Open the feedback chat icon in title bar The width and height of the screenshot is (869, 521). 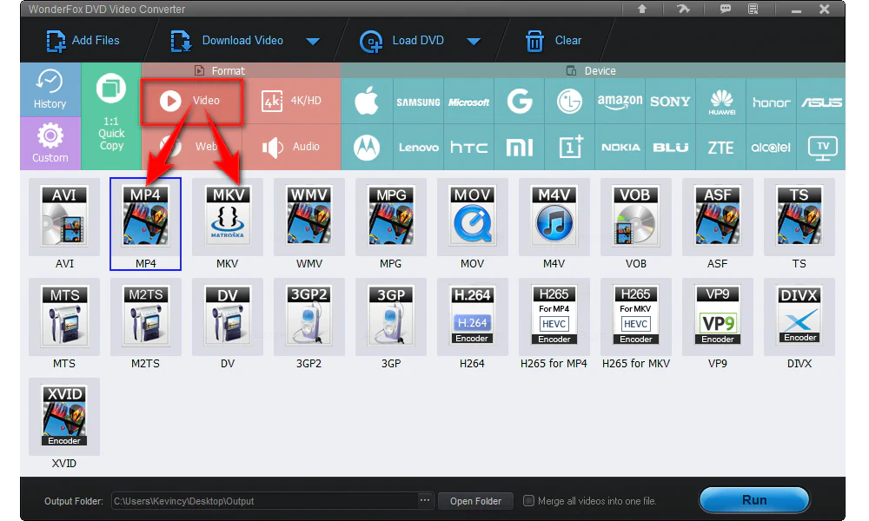(725, 9)
